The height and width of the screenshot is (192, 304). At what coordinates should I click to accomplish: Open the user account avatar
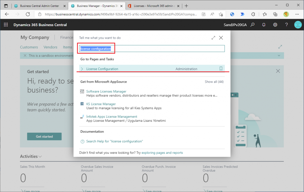pos(298,25)
